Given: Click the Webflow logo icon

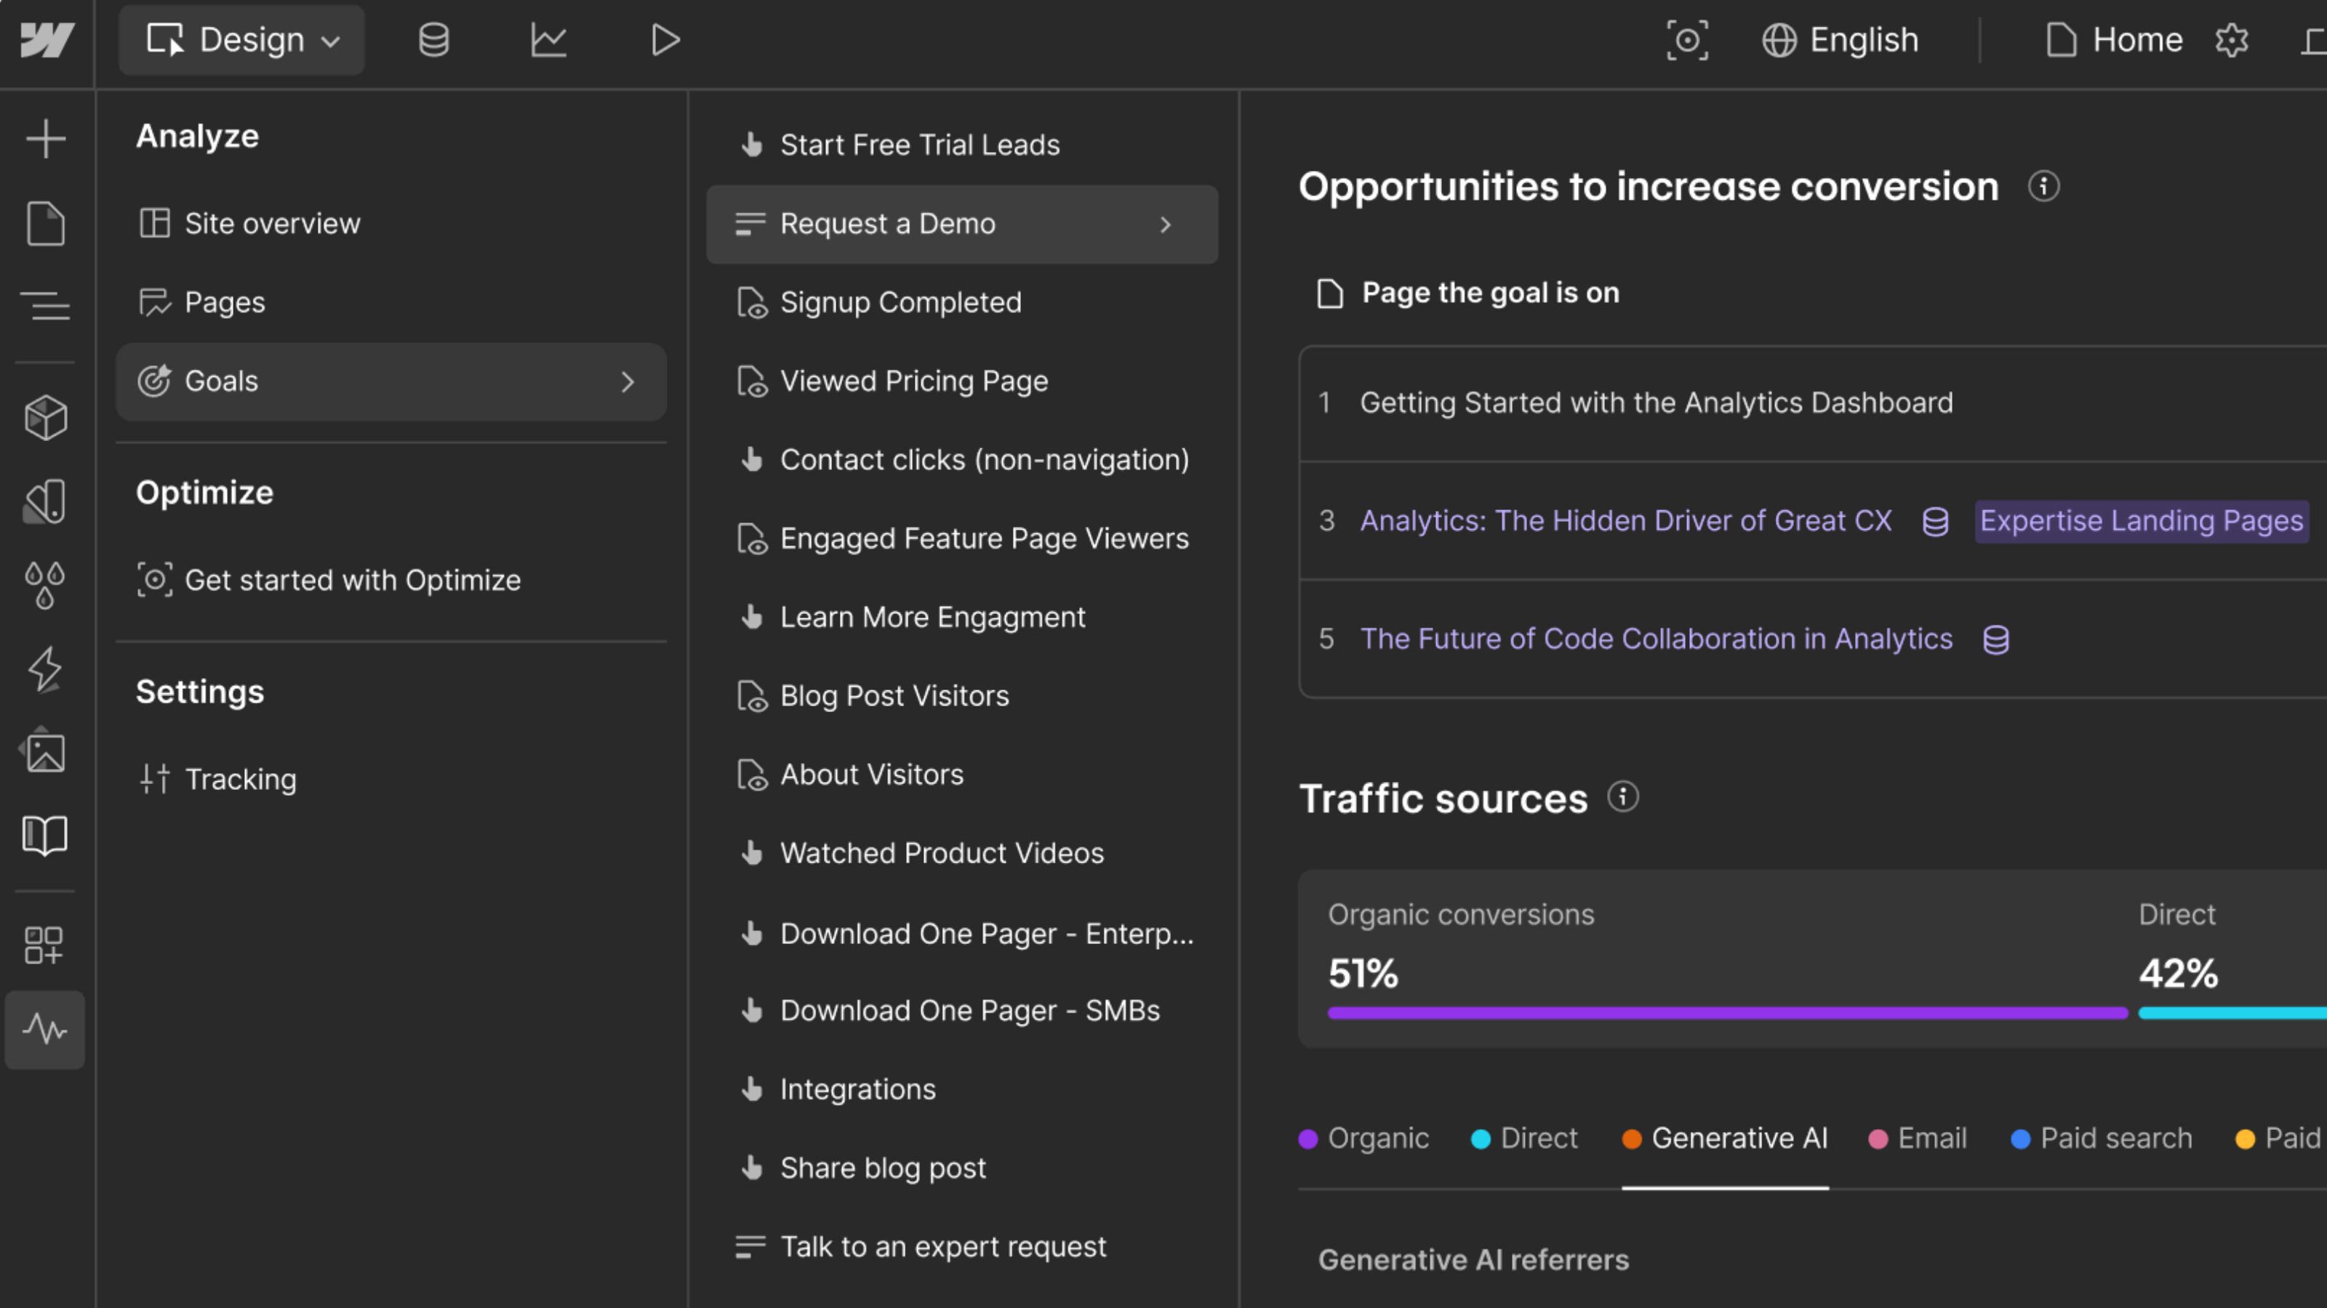Looking at the screenshot, I should coord(46,40).
